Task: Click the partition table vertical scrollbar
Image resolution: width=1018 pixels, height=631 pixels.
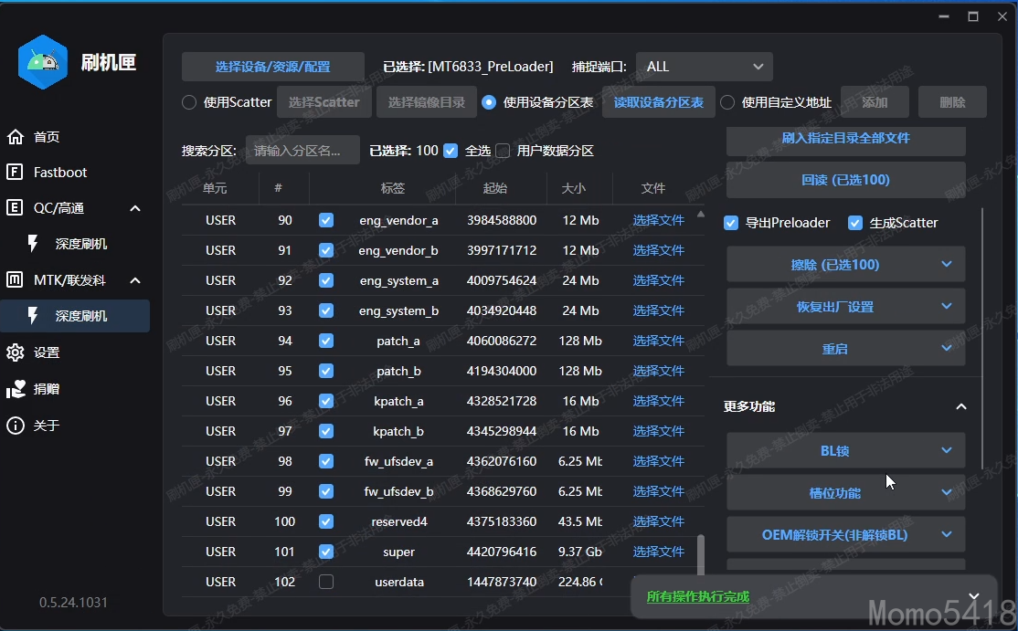Action: point(701,557)
